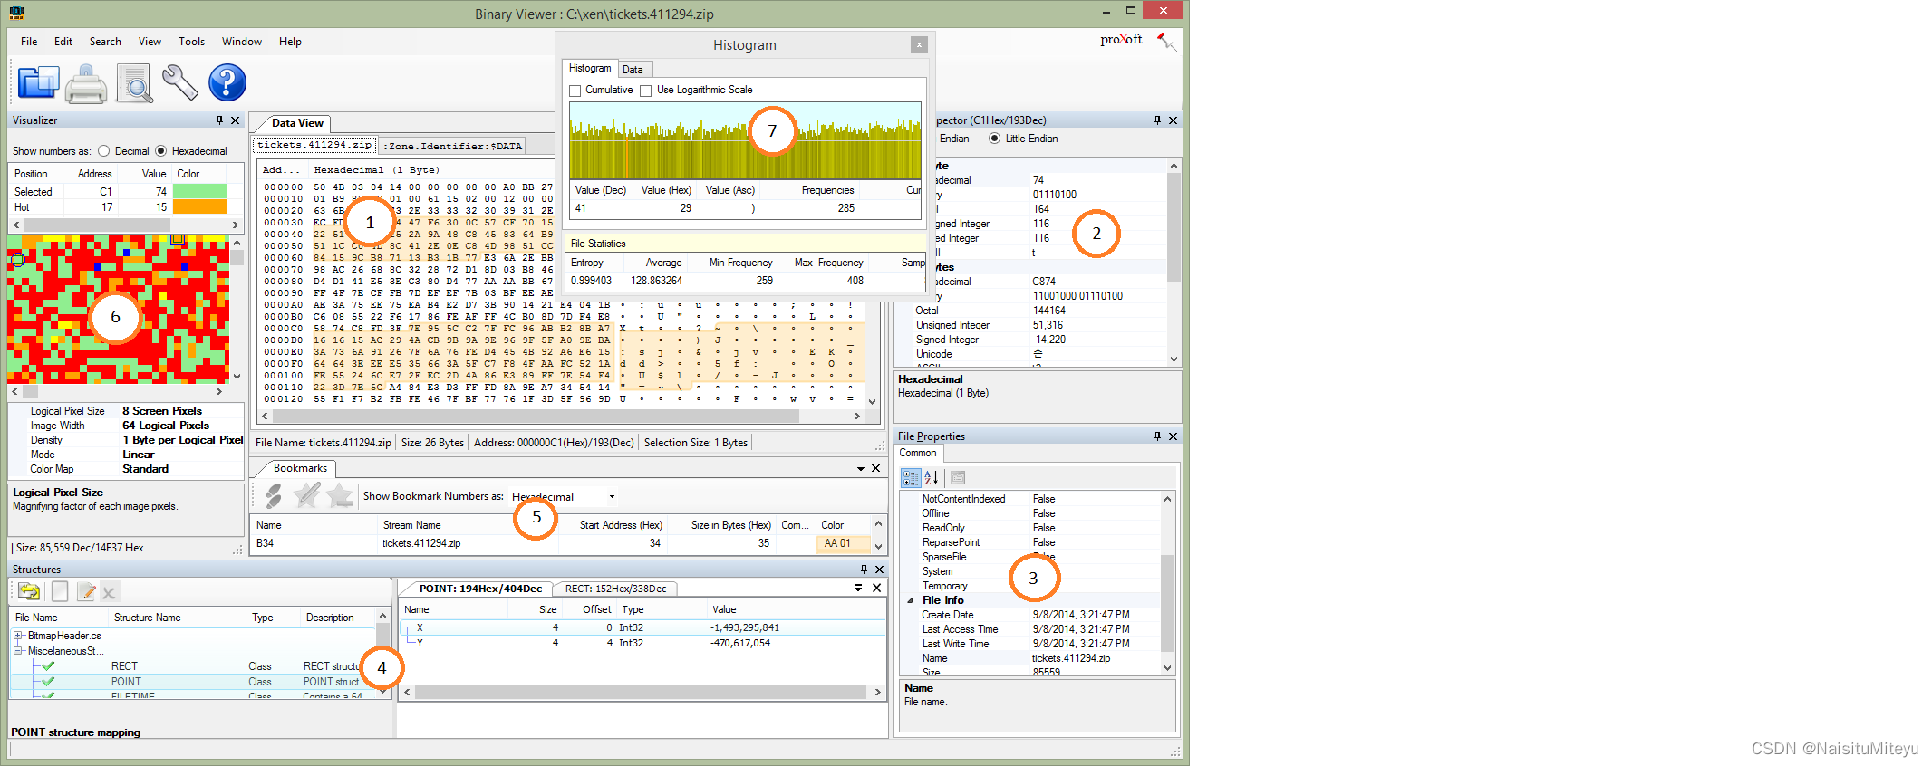
Task: Open the View menu
Action: (x=150, y=42)
